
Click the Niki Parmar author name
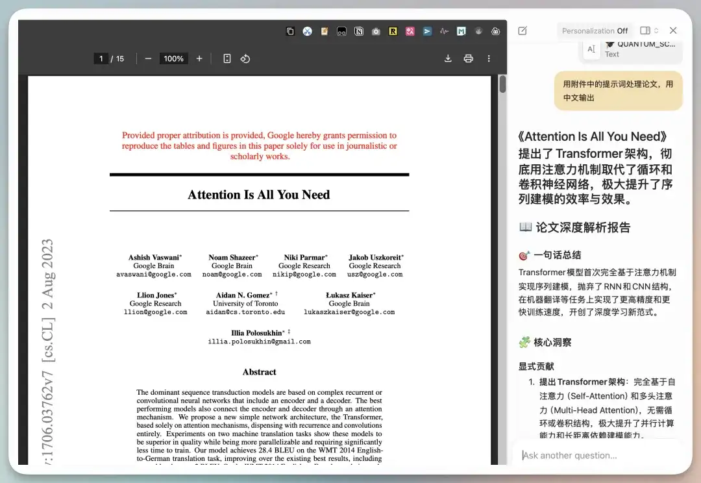pyautogui.click(x=304, y=258)
